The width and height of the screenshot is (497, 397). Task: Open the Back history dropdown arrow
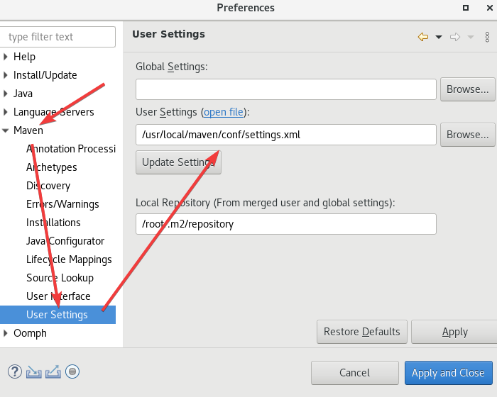[x=439, y=37]
